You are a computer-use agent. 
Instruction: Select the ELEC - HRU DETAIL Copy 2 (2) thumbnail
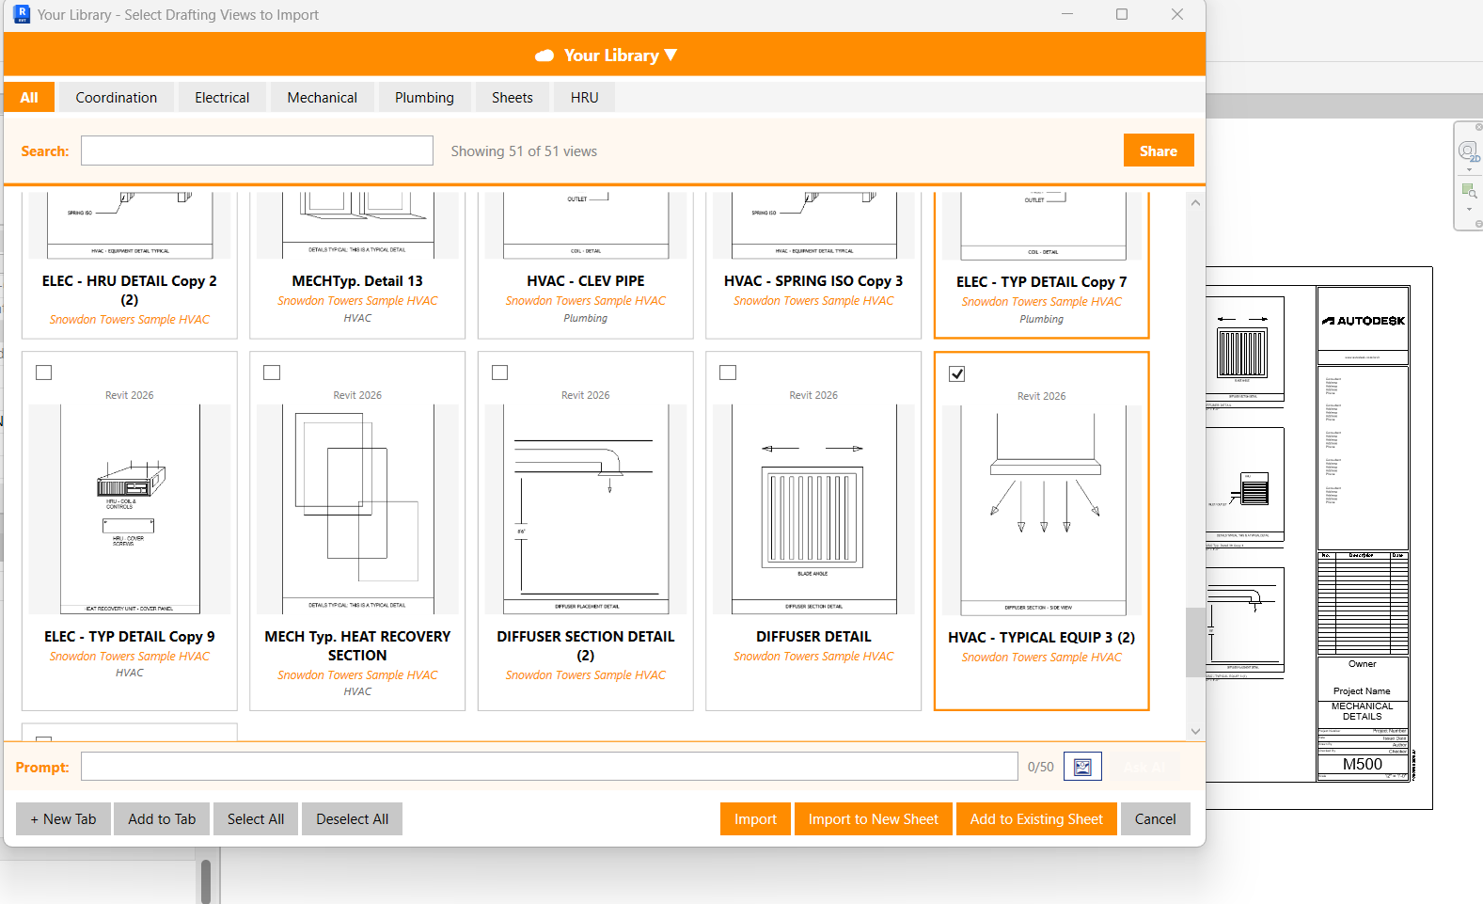pyautogui.click(x=130, y=226)
